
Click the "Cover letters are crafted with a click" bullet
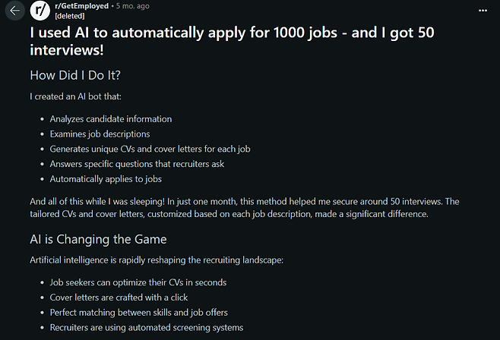(119, 297)
